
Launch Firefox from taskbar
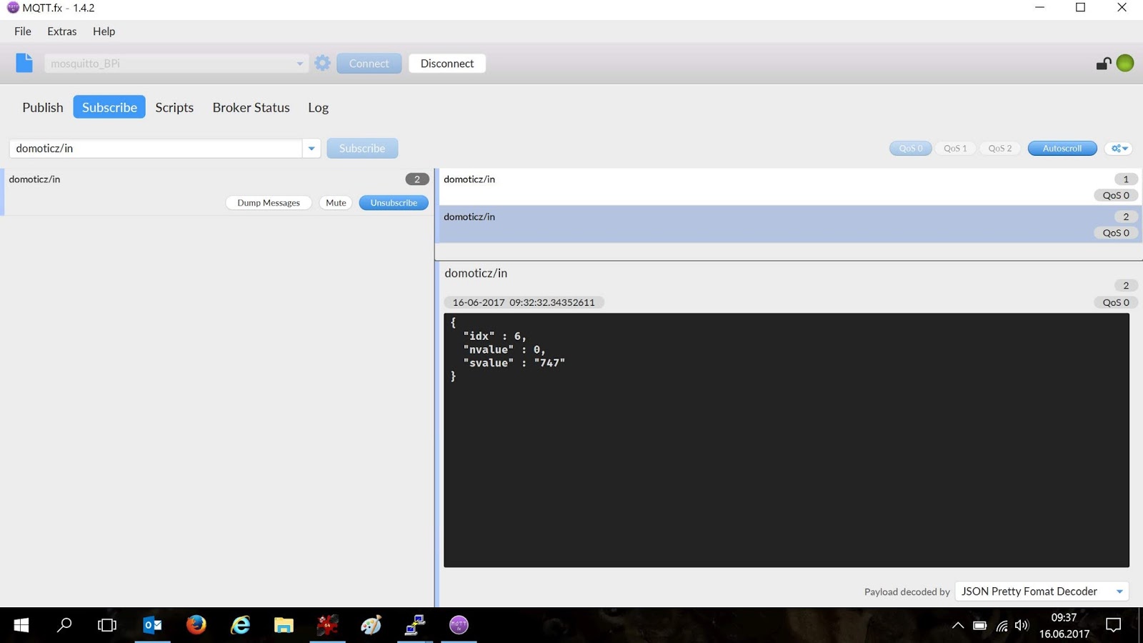(196, 625)
